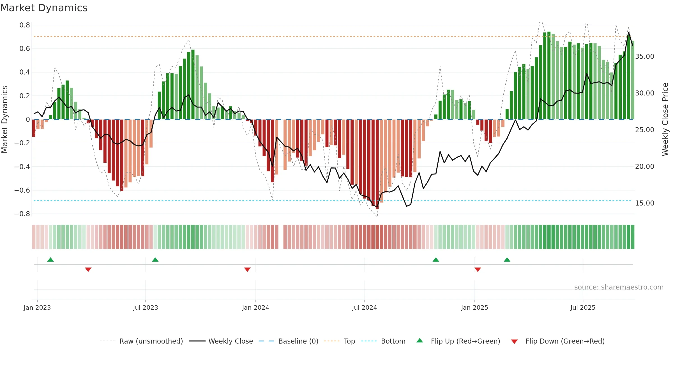This screenshot has width=673, height=378.
Task: Click the 0.6 left axis label
Action: (25, 49)
